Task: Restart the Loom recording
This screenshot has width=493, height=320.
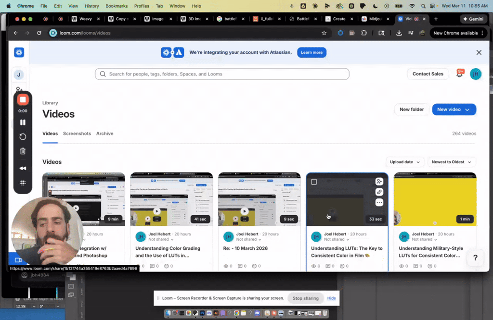Action: point(23,137)
